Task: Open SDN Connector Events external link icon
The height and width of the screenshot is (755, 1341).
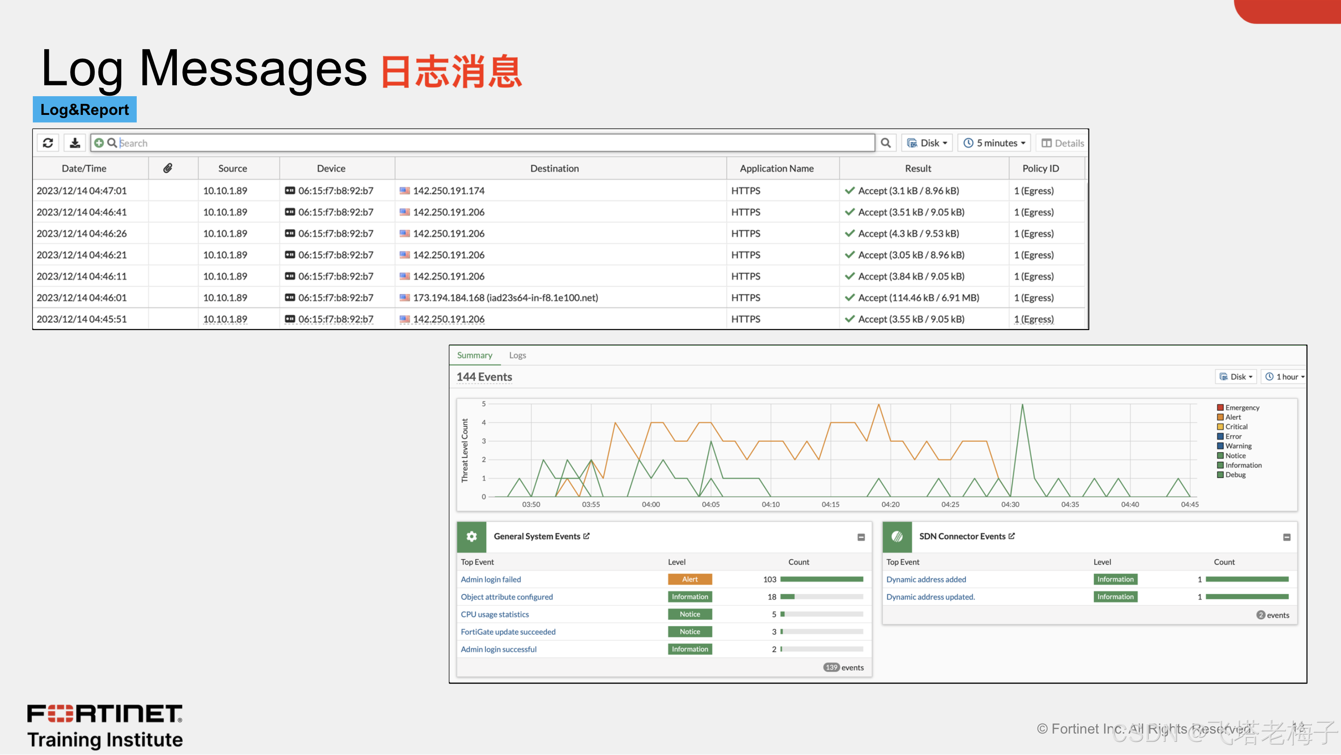Action: point(1012,536)
